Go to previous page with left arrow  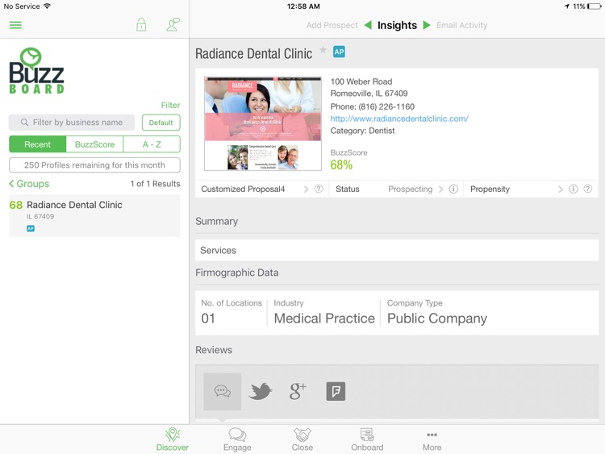tap(368, 25)
